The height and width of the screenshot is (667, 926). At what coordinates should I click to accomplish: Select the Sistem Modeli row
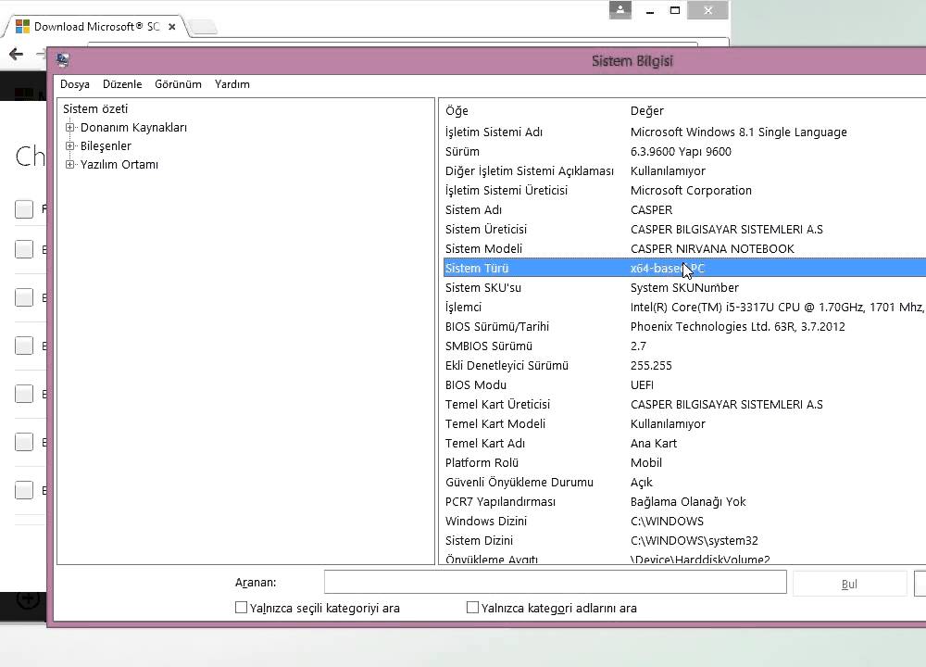(684, 248)
